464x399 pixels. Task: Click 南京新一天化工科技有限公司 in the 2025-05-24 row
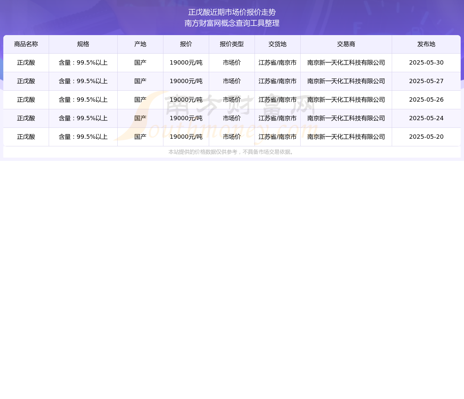coord(346,118)
